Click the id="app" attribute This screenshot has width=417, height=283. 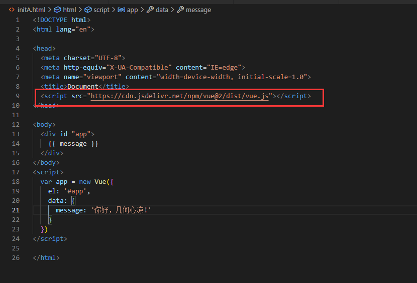coord(75,134)
